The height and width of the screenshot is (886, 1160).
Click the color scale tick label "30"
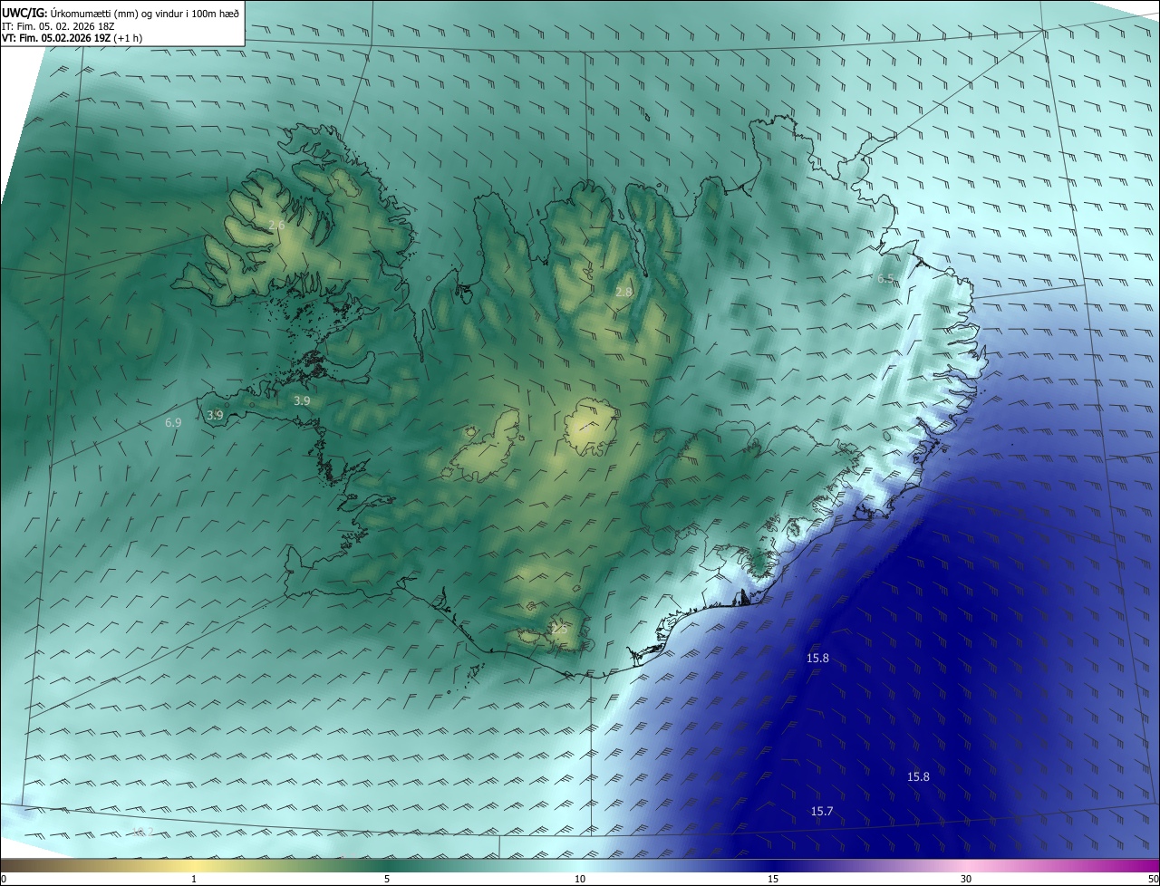click(966, 879)
